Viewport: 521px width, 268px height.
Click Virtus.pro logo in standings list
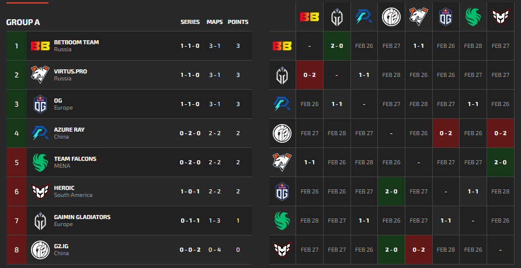click(40, 75)
